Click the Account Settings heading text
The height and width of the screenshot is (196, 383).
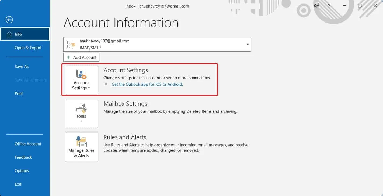pyautogui.click(x=126, y=70)
